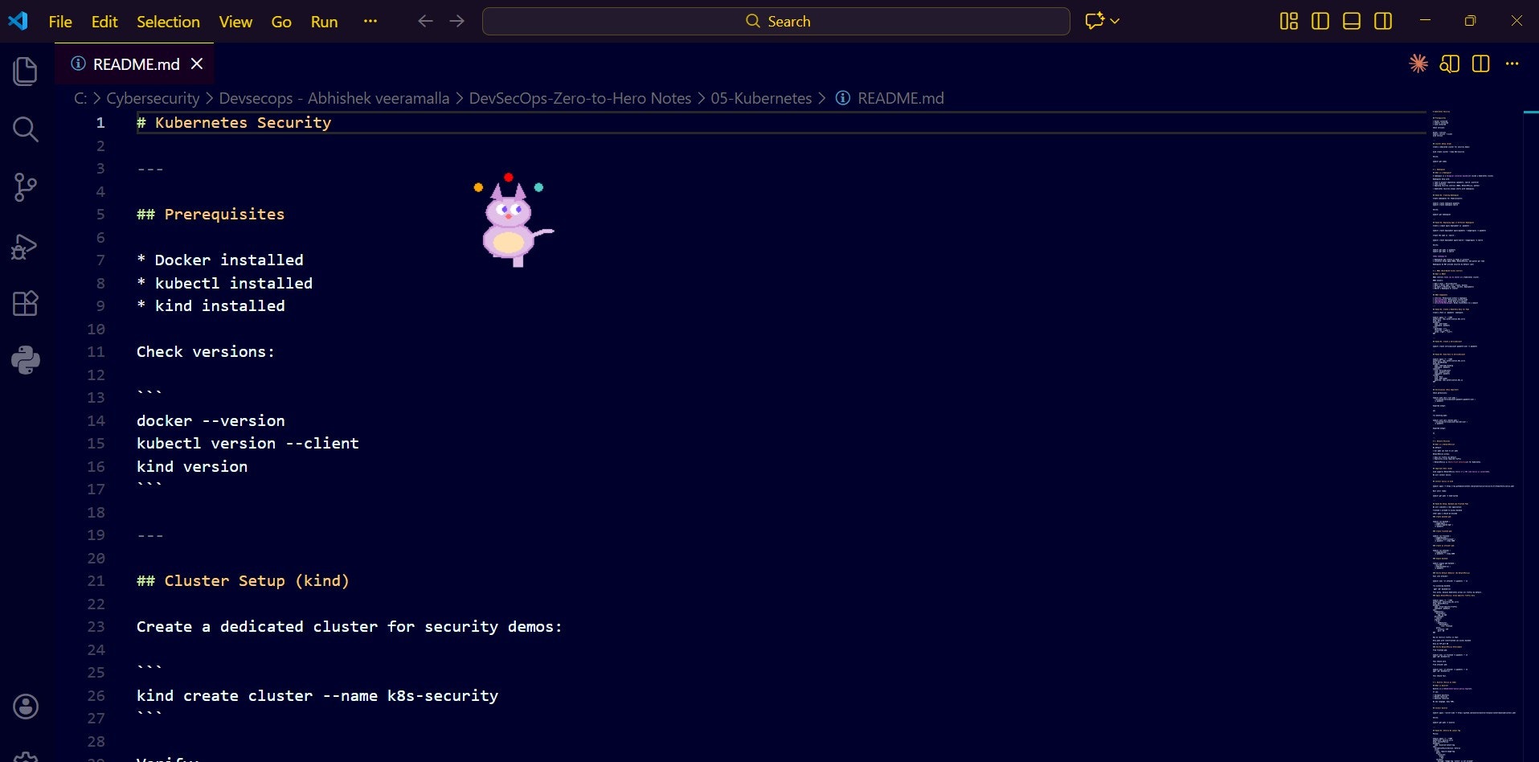Toggle the primary side bar
This screenshot has width=1539, height=762.
pos(1320,21)
